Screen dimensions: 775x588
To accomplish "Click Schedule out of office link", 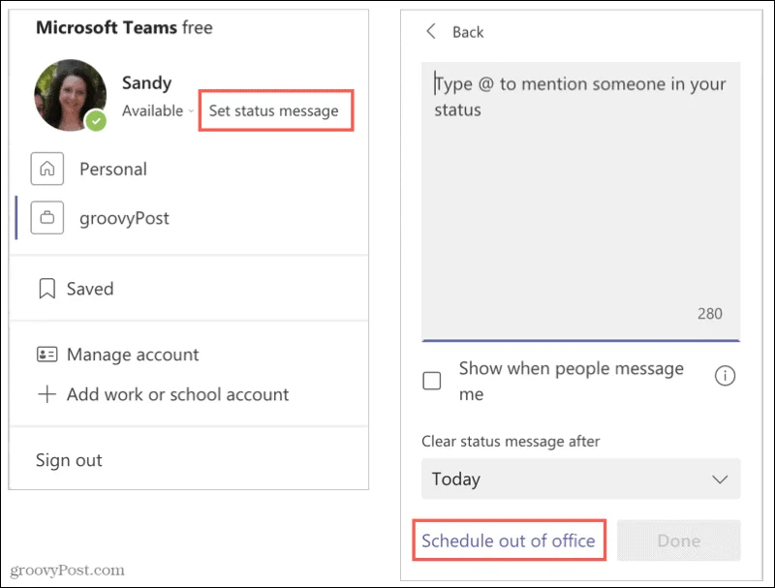I will click(x=508, y=541).
